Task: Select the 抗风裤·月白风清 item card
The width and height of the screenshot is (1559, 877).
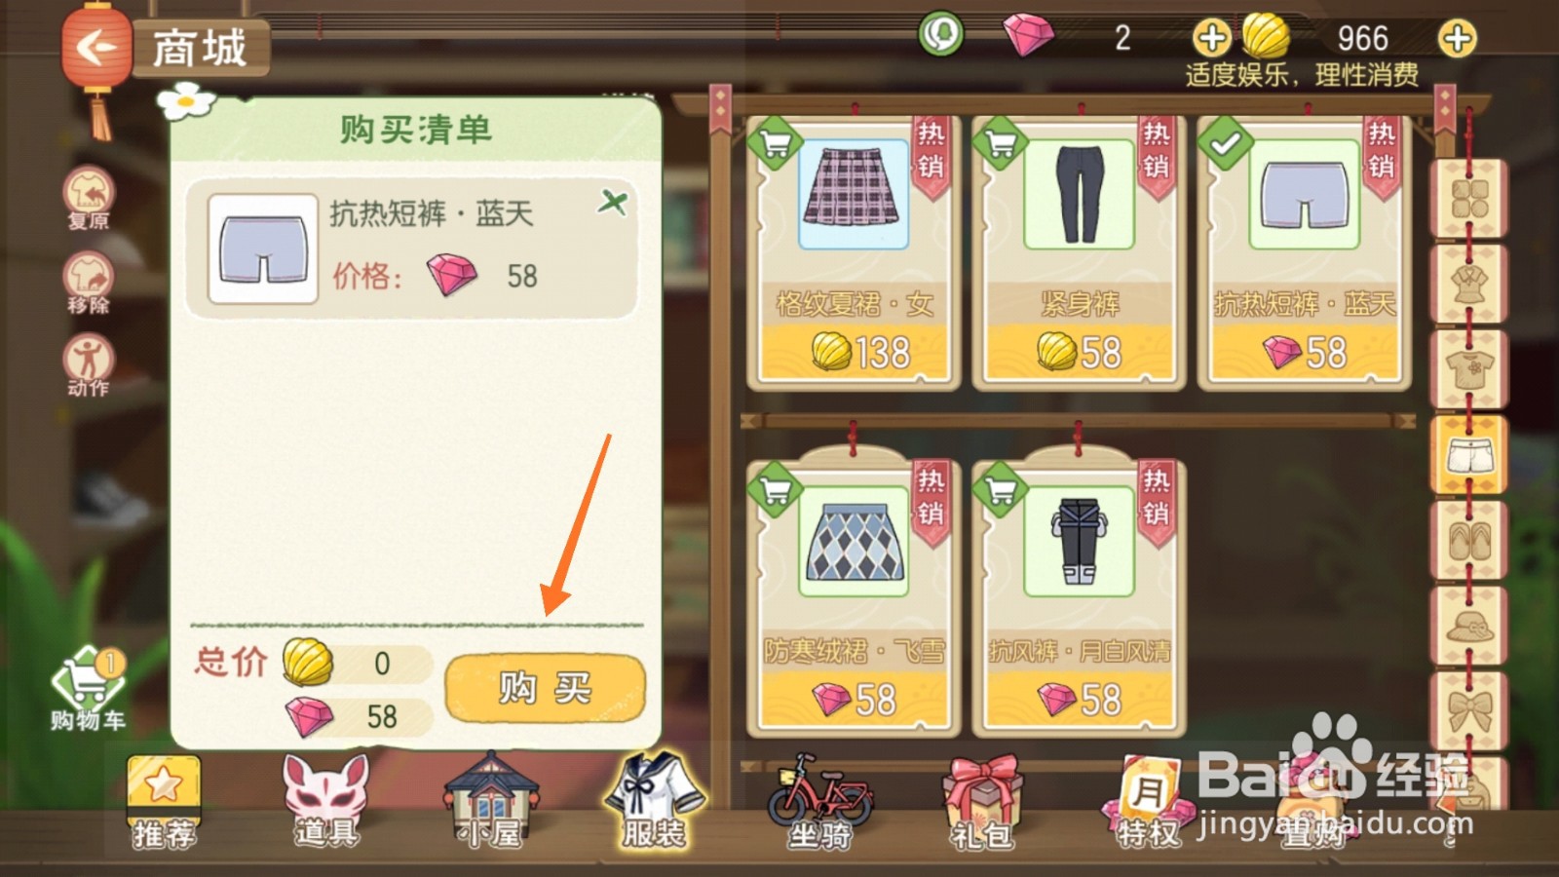Action: tap(1078, 596)
